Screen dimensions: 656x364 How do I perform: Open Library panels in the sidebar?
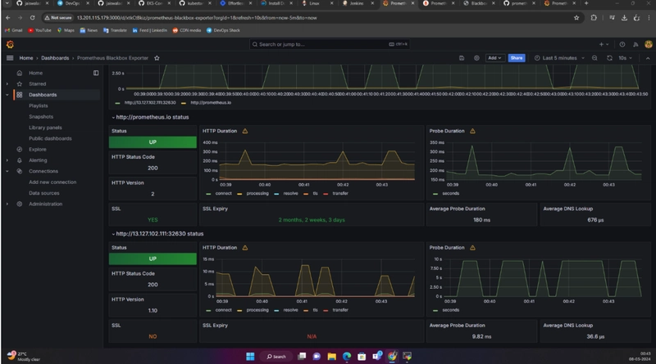click(45, 128)
